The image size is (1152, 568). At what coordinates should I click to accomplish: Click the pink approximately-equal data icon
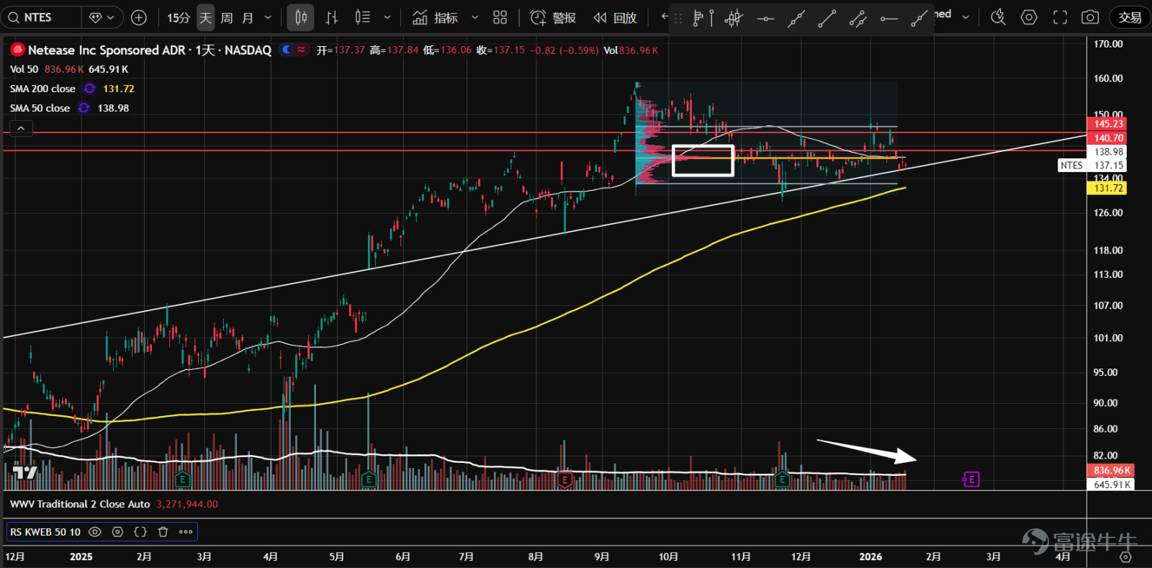(301, 50)
